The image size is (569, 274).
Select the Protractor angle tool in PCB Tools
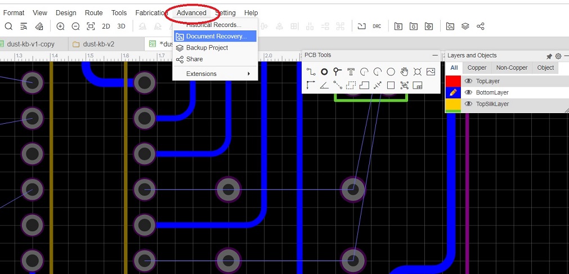pos(324,86)
